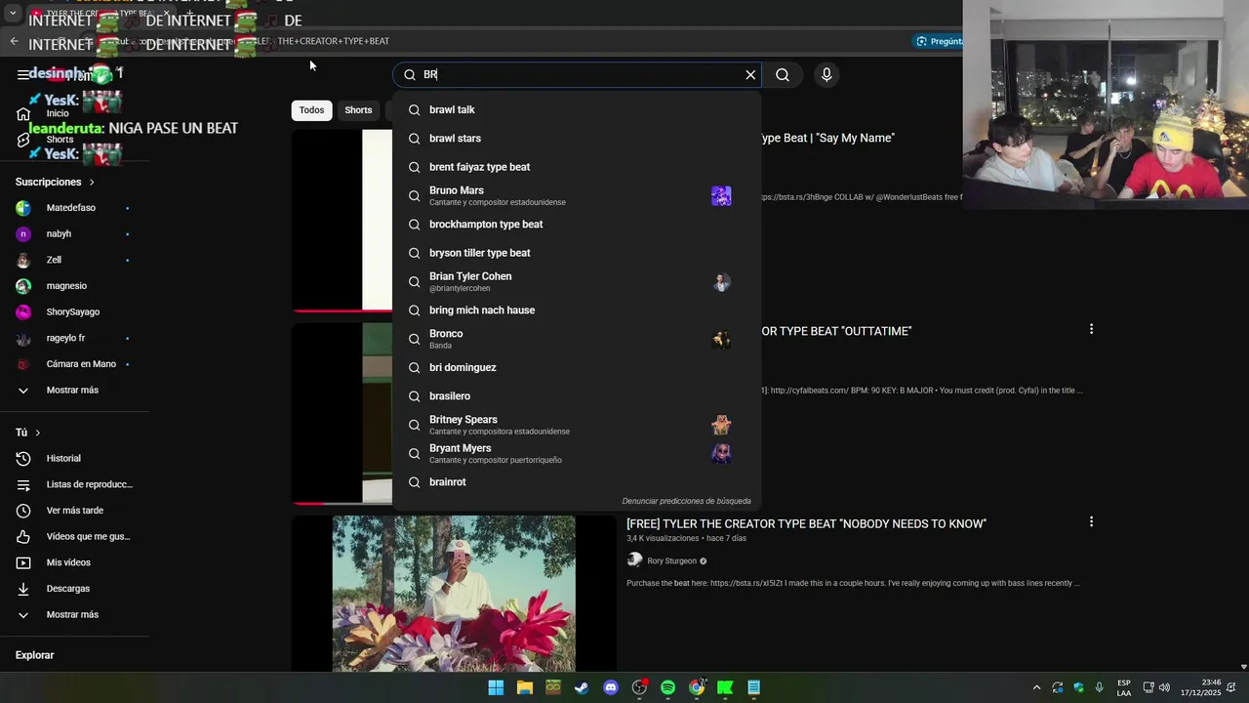The width and height of the screenshot is (1249, 703).
Task: Activate voice search microphone icon
Action: [826, 75]
